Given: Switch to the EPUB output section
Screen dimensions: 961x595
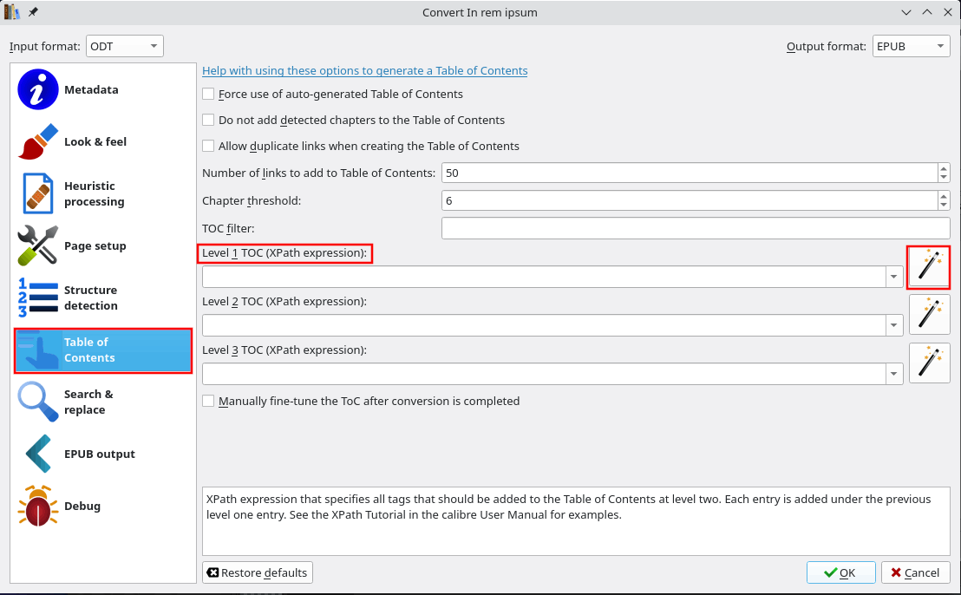Looking at the screenshot, I should 99,454.
